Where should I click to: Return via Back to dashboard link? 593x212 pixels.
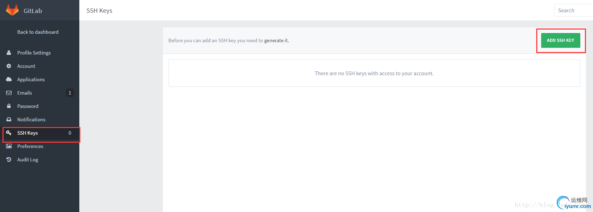click(38, 32)
